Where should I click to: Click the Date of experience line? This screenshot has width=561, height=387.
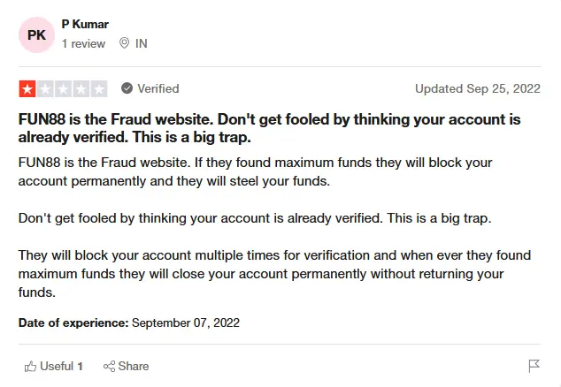(128, 322)
